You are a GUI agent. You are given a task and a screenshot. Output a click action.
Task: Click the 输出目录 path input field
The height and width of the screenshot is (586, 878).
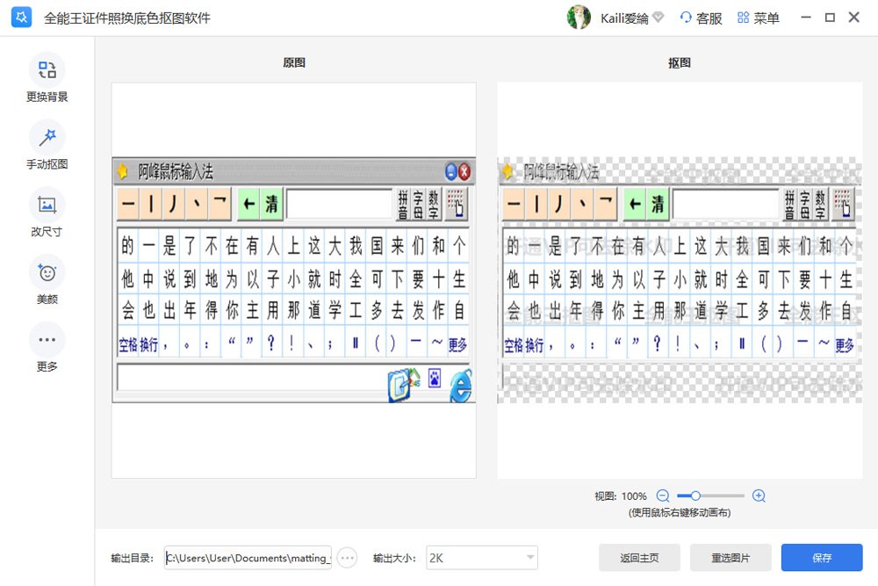point(248,557)
